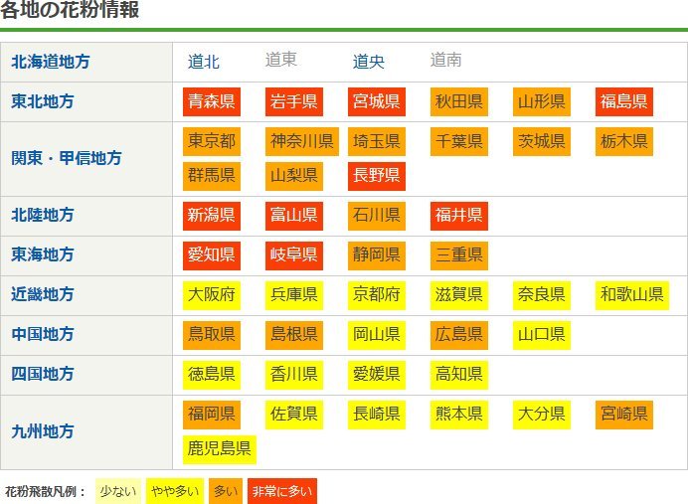Open the 道央 region link

(x=369, y=62)
